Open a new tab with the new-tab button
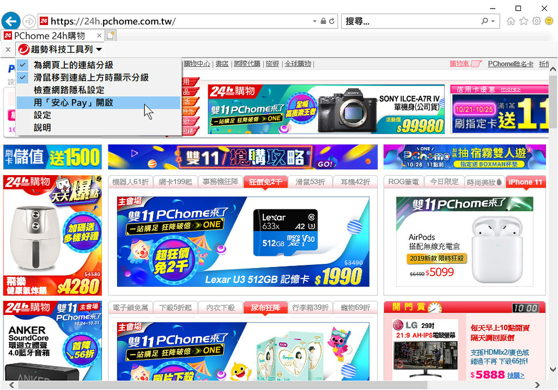The width and height of the screenshot is (558, 390). tap(111, 35)
